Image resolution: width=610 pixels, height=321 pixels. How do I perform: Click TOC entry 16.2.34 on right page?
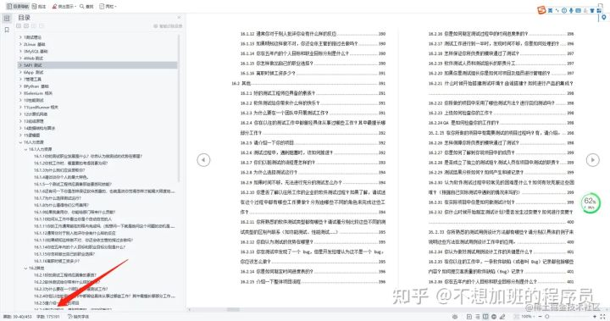[x=501, y=252]
